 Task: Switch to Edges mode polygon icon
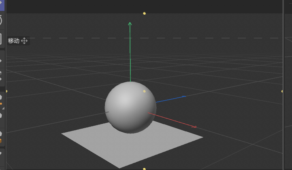pos(1,116)
